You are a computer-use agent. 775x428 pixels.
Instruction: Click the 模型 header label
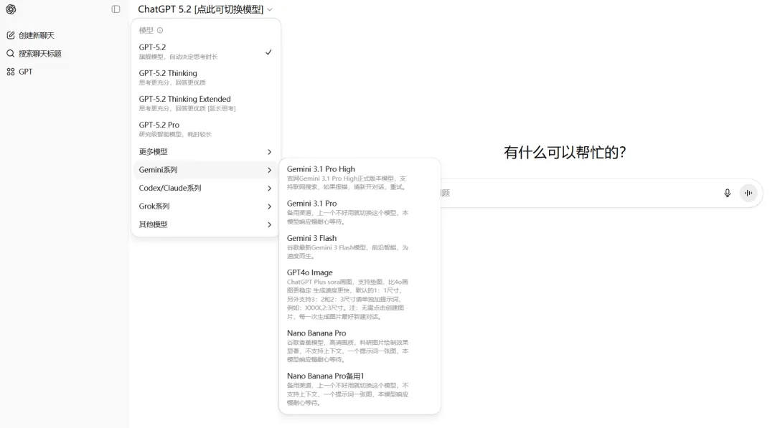coord(146,31)
